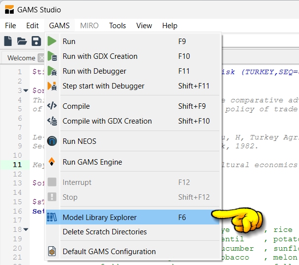Click the Run with GDX Creation icon
The height and width of the screenshot is (265, 299).
point(52,56)
